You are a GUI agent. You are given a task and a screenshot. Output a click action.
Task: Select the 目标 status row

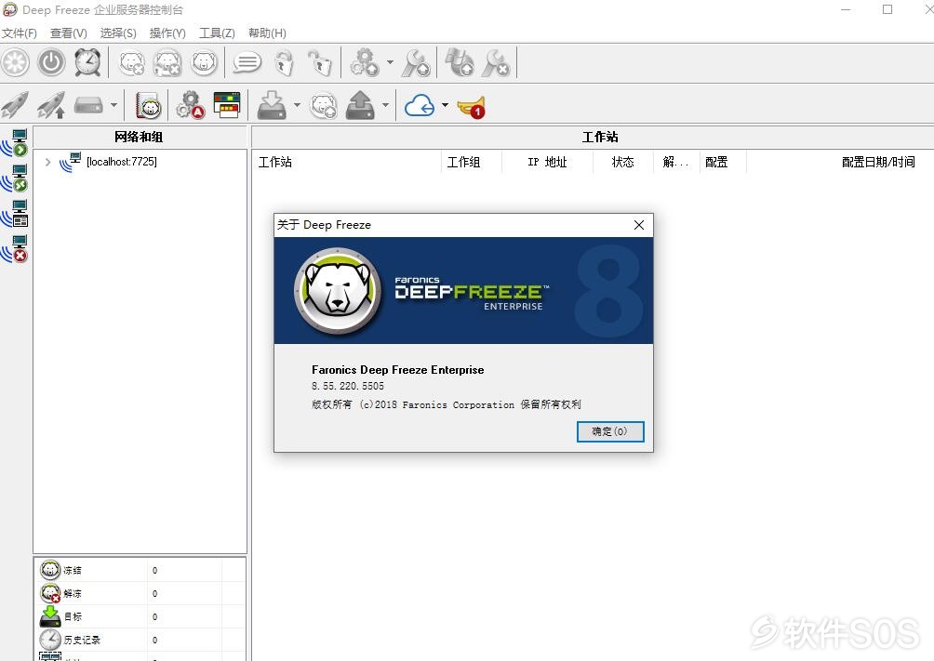click(140, 616)
